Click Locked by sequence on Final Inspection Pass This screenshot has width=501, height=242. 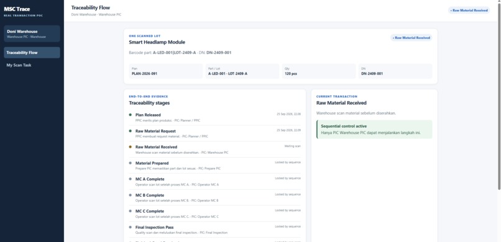[288, 226]
